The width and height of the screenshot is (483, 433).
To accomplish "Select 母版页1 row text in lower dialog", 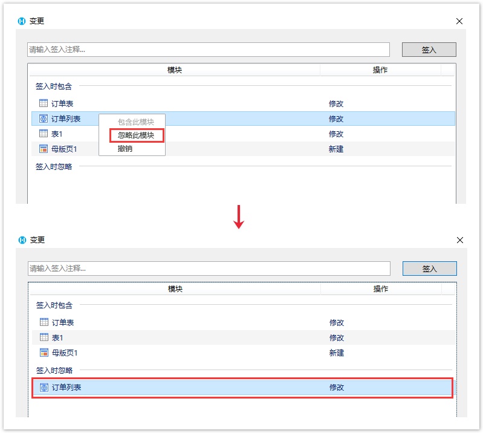I will (65, 353).
